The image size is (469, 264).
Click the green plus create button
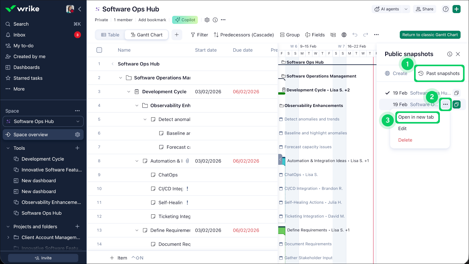tap(457, 9)
